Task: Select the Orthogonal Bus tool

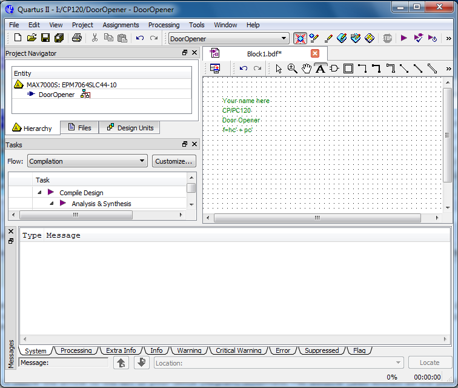Action: 376,69
